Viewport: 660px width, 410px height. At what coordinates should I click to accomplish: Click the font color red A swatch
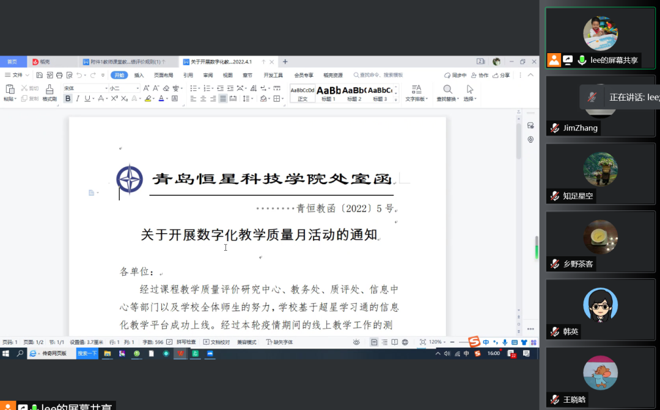162,99
